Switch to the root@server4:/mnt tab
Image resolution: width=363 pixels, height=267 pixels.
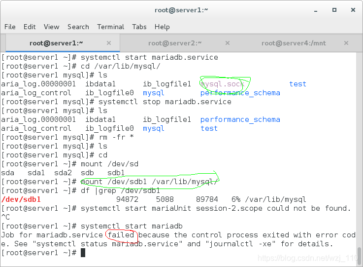pos(294,43)
